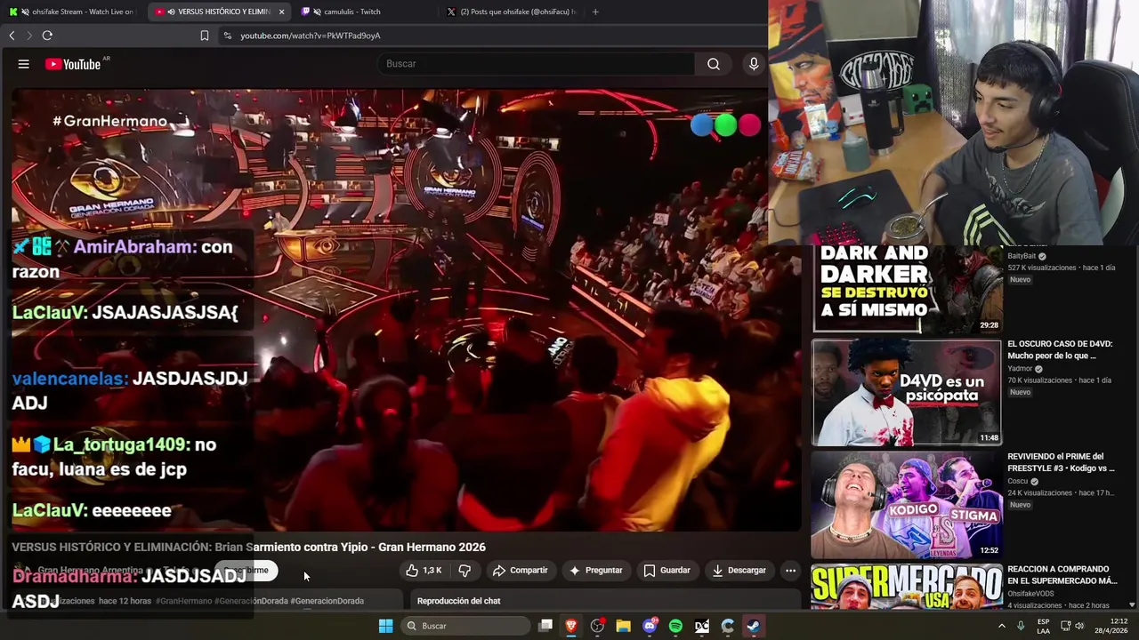The height and width of the screenshot is (640, 1139).
Task: Open the YouTube hamburger guide menu
Action: coord(24,64)
